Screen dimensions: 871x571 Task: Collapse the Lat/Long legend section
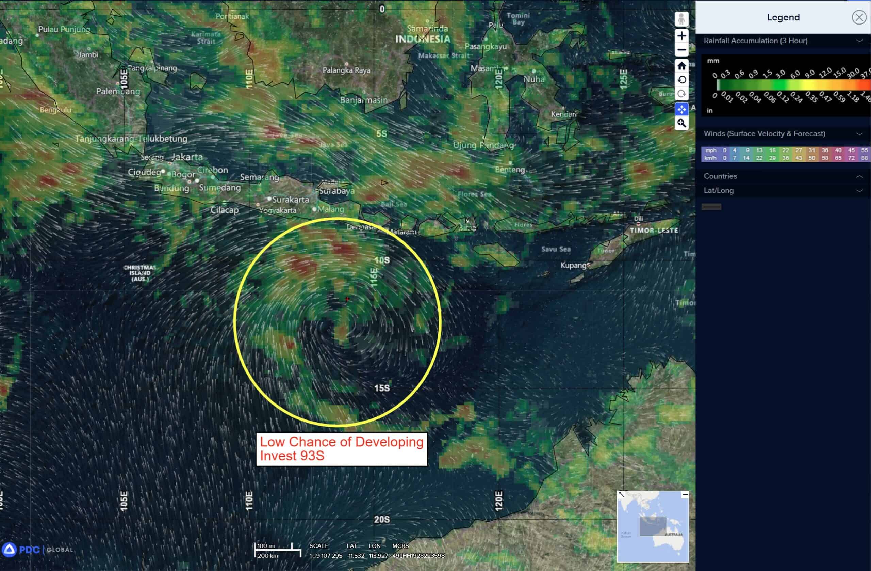859,190
